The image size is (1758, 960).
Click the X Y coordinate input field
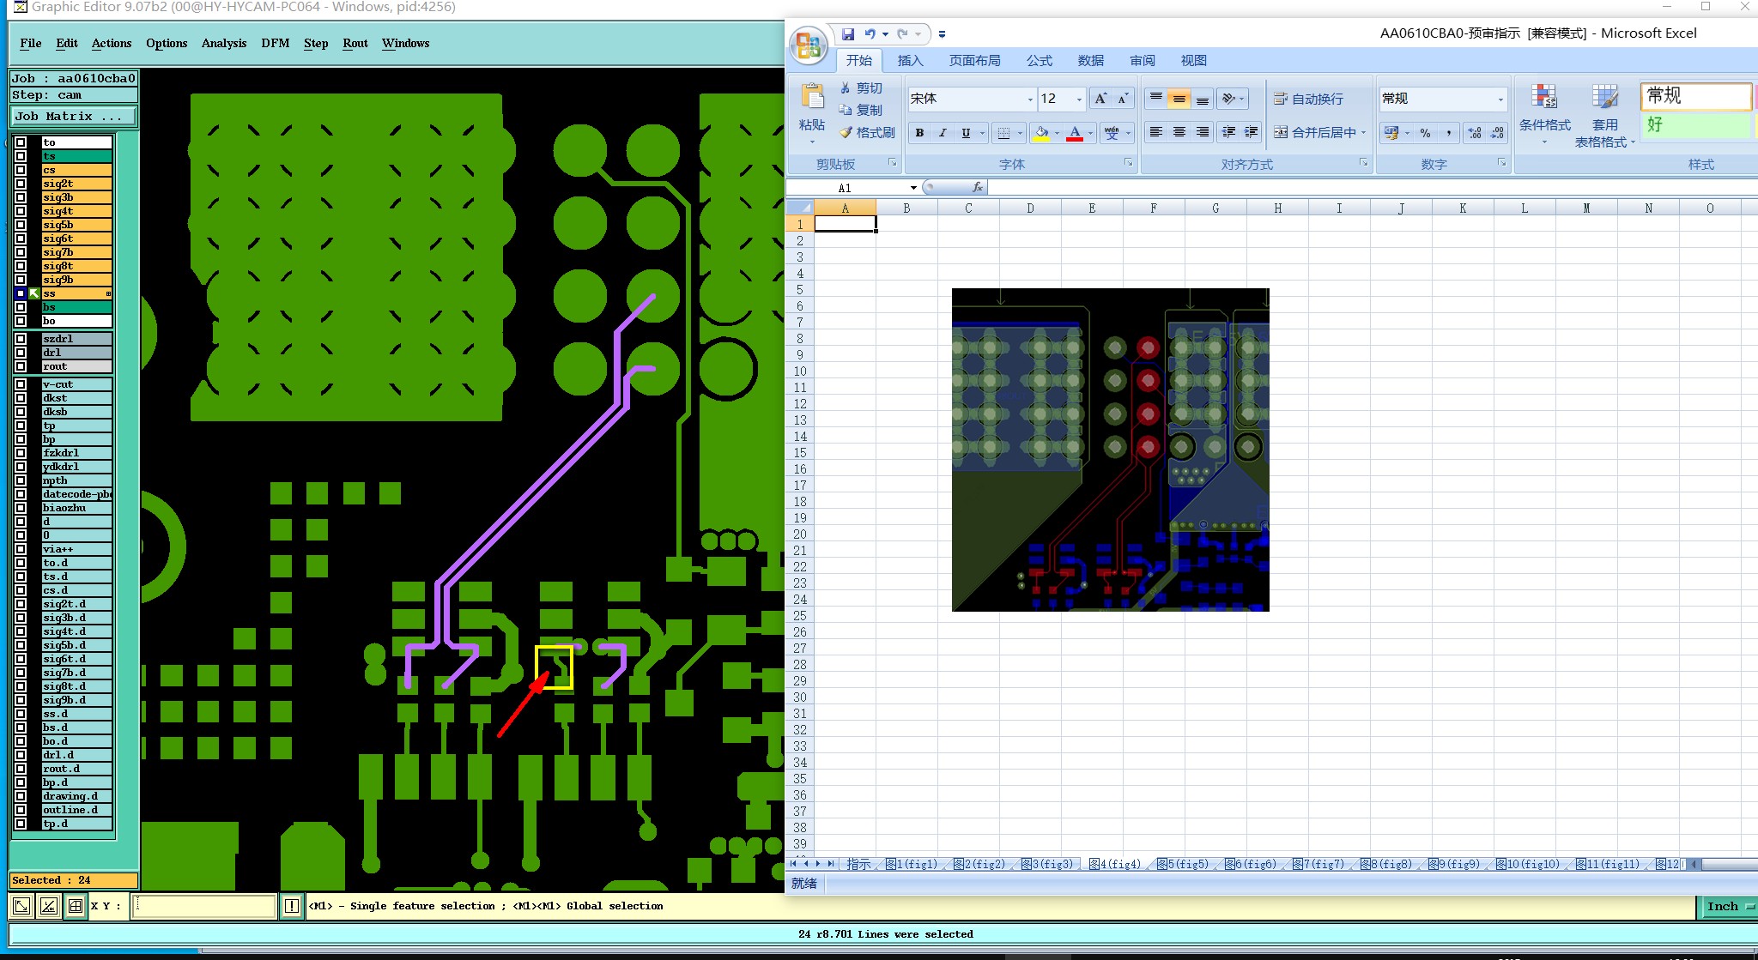(x=203, y=906)
